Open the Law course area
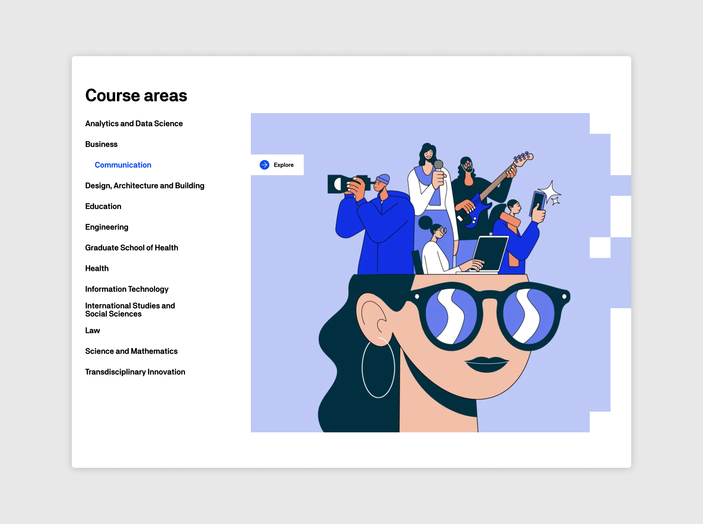703x524 pixels. (x=92, y=331)
